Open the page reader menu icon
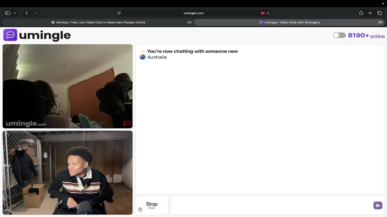 coord(119,13)
